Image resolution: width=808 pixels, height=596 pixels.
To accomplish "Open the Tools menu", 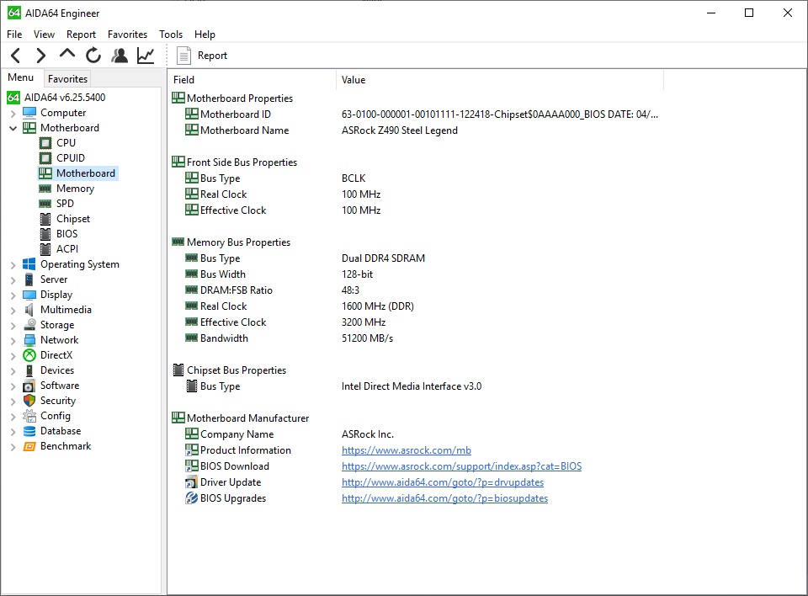I will [171, 34].
